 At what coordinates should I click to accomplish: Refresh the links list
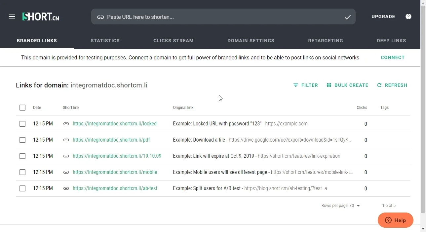pyautogui.click(x=392, y=85)
